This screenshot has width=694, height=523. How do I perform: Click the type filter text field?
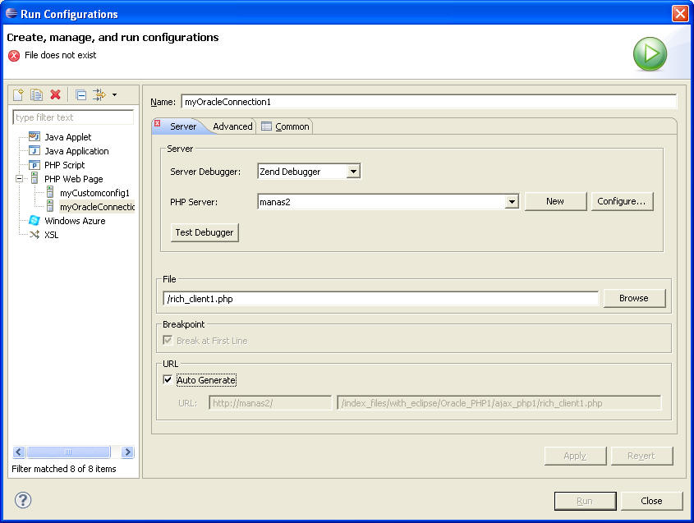(73, 117)
